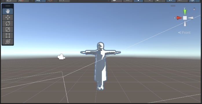Click the grey right-side gizmo cone

[x=191, y=18]
